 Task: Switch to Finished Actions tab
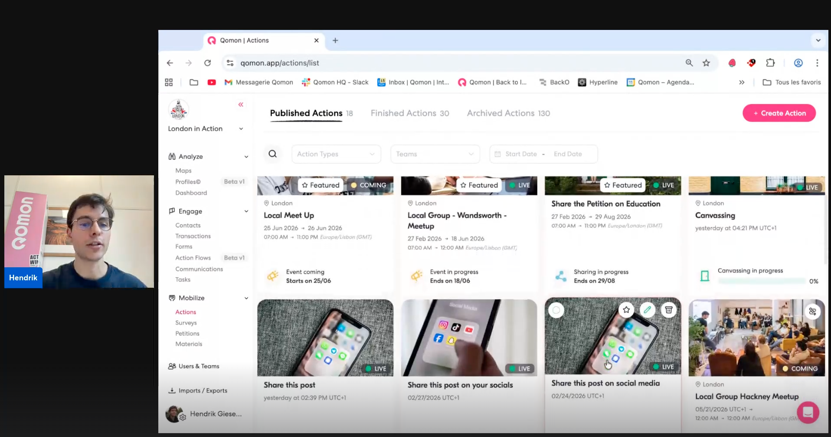click(409, 113)
